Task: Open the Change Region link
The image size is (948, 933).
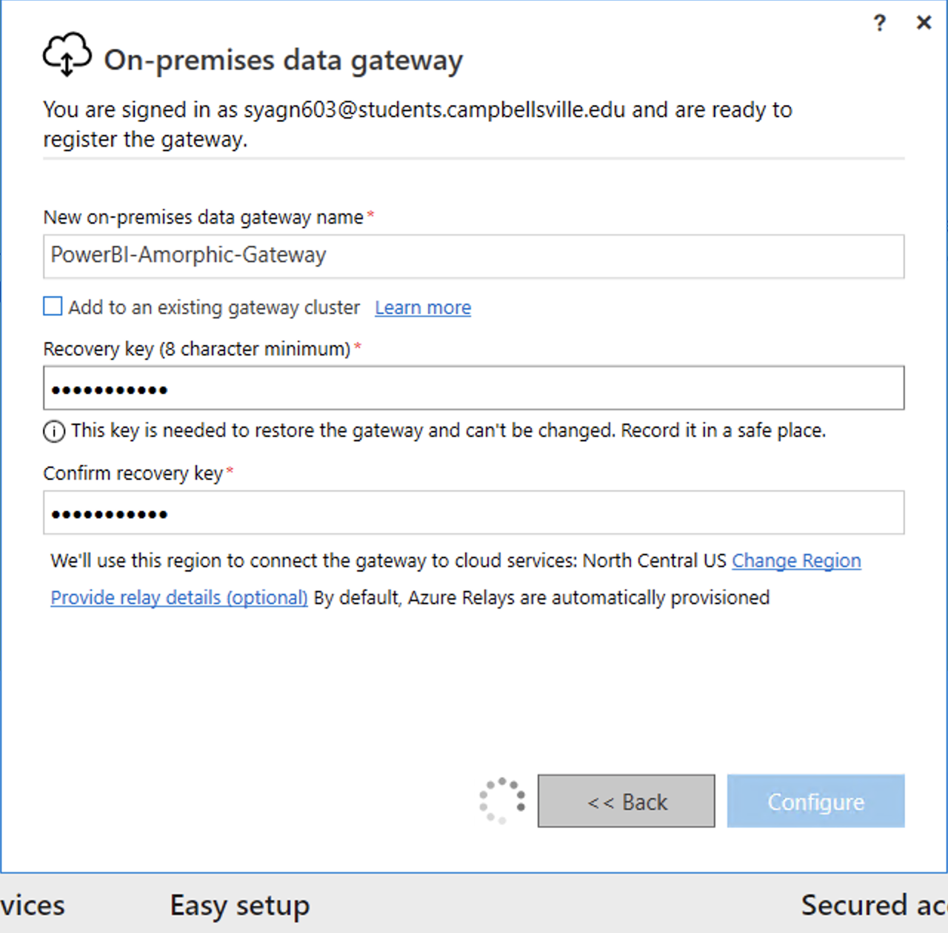Action: point(796,561)
